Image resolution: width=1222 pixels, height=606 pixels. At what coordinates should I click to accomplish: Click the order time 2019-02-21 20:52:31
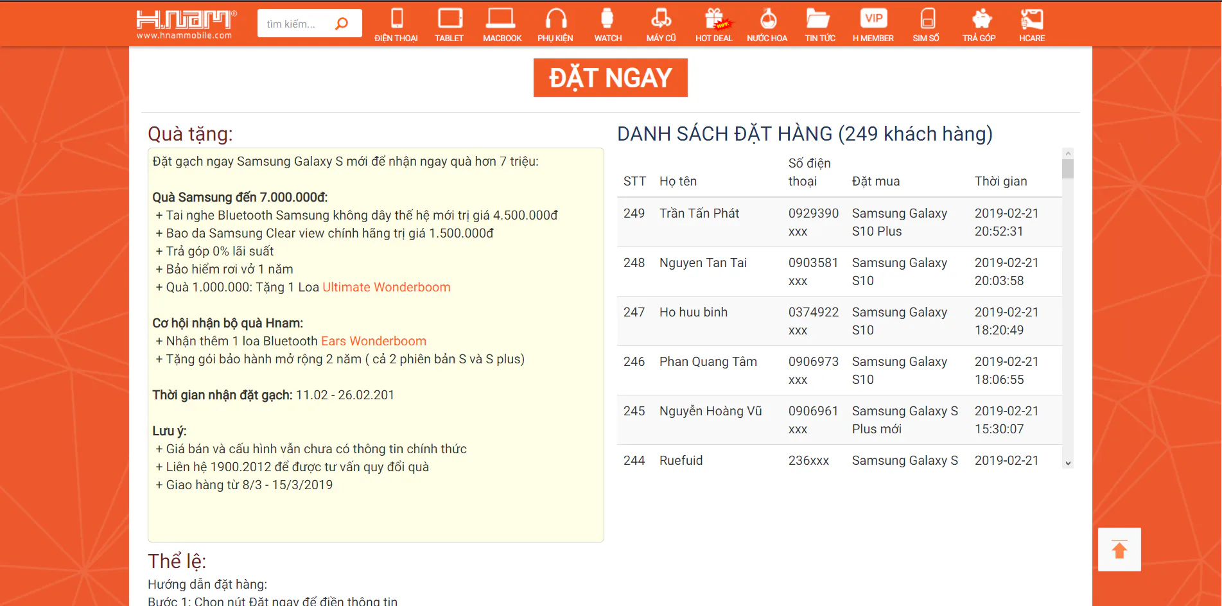(x=1007, y=222)
